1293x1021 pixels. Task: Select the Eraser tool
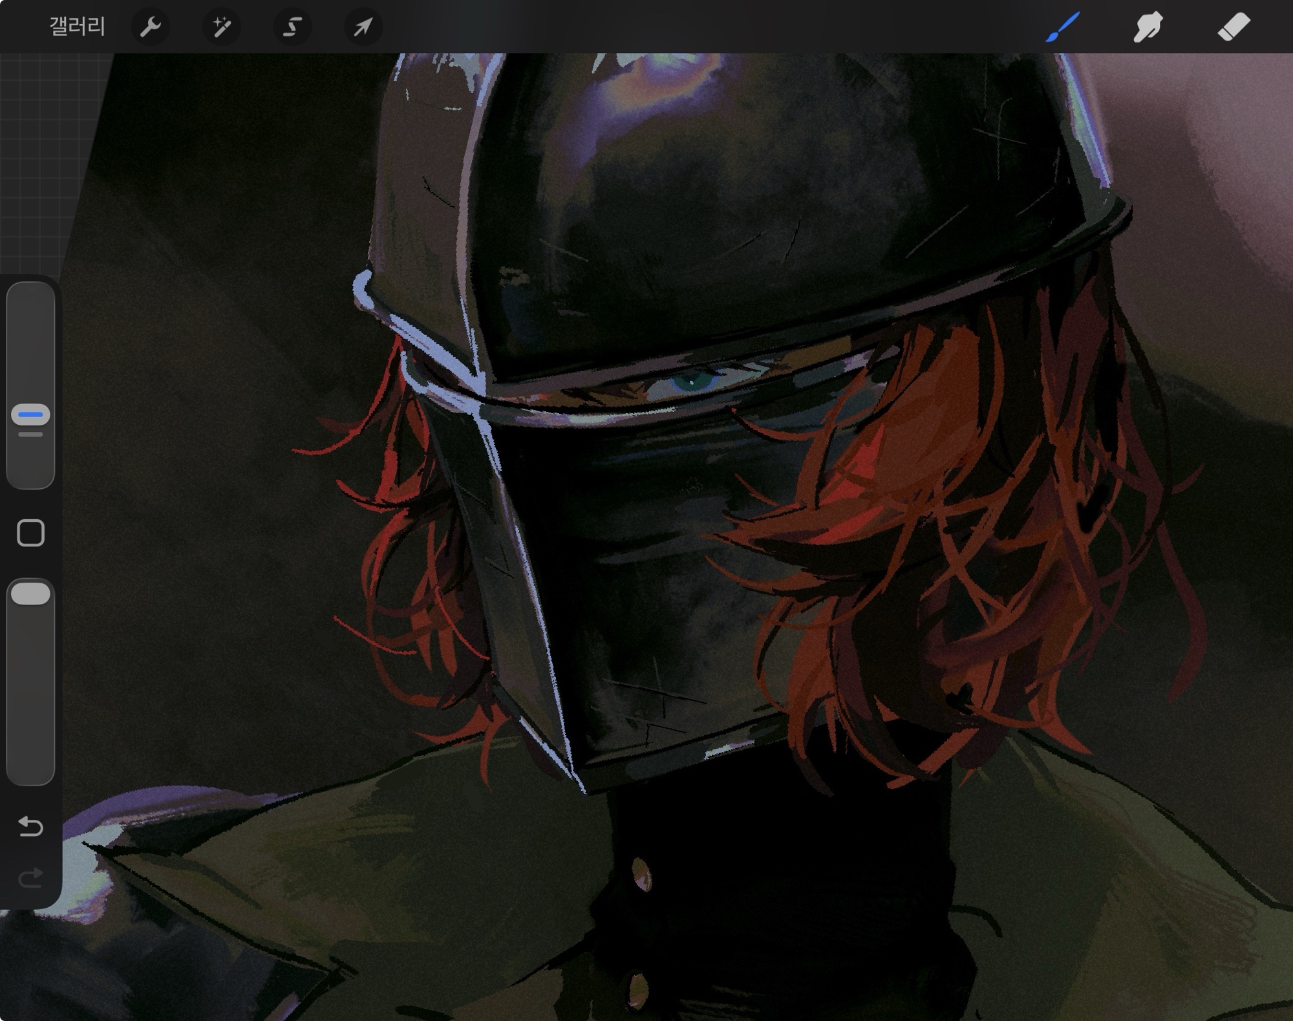1233,27
